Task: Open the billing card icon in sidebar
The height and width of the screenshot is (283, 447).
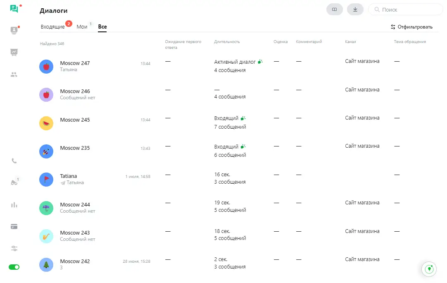Action: 14,226
